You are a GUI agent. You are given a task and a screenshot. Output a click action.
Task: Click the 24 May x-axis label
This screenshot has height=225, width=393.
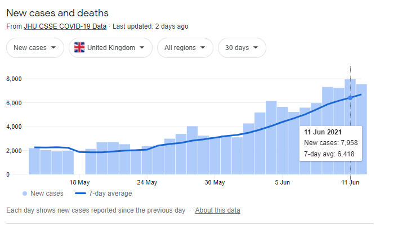[147, 182]
